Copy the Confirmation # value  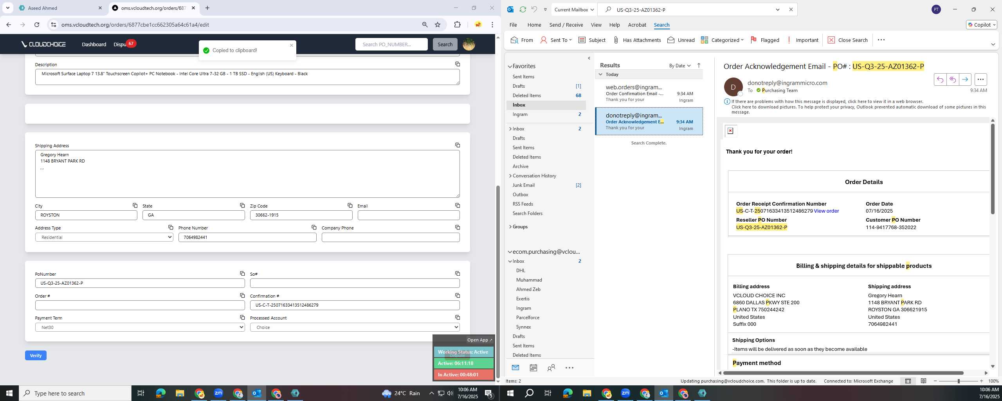click(457, 295)
